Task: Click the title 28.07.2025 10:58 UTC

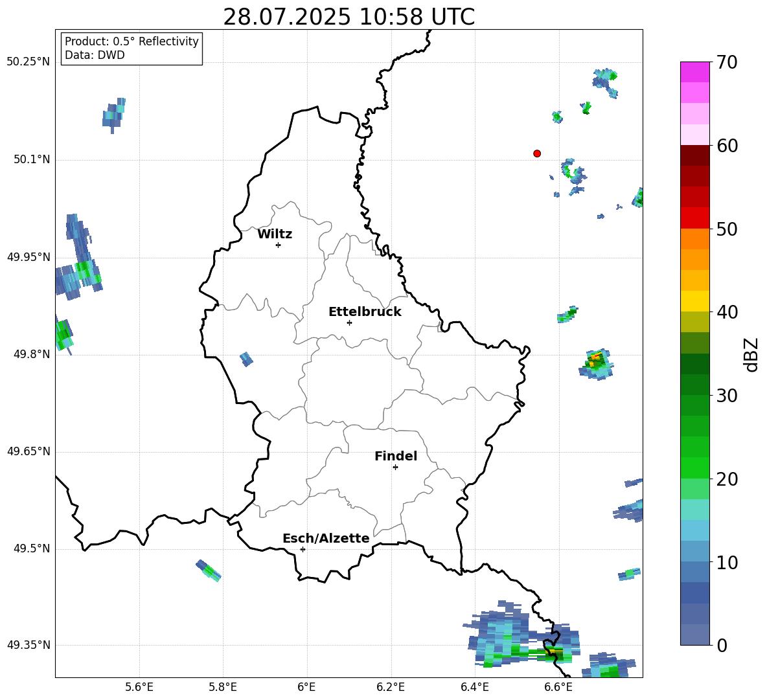Action: click(x=349, y=17)
